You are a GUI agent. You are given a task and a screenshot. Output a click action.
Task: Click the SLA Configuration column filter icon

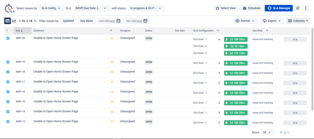[x=218, y=31]
